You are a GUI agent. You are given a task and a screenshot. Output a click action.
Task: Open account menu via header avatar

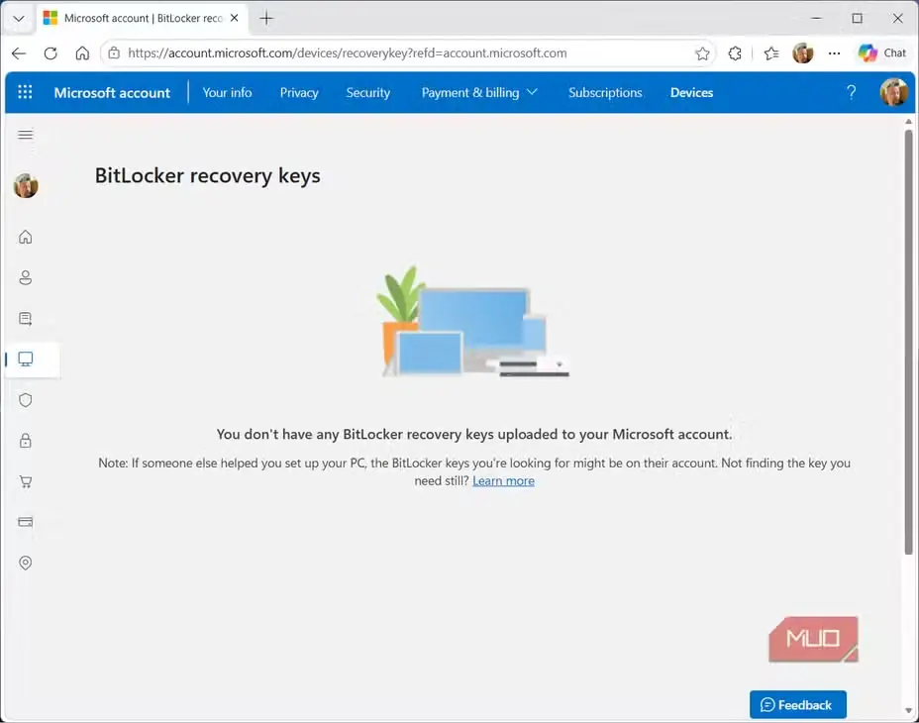pyautogui.click(x=894, y=92)
